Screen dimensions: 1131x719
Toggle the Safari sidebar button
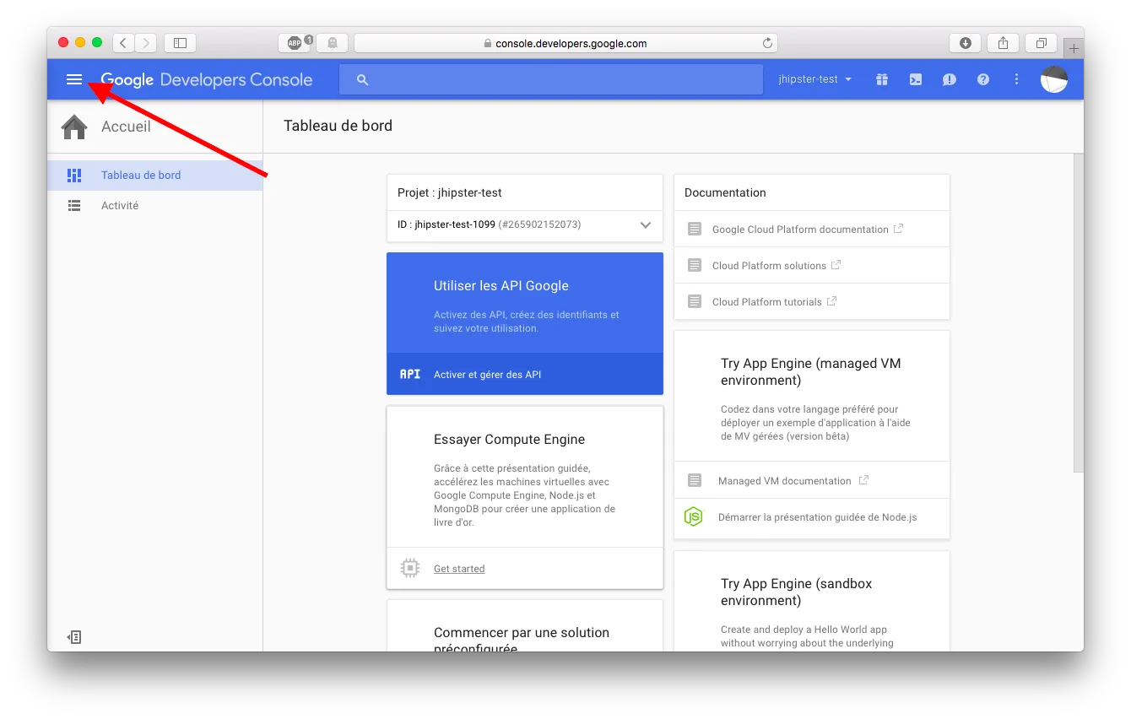coord(181,43)
